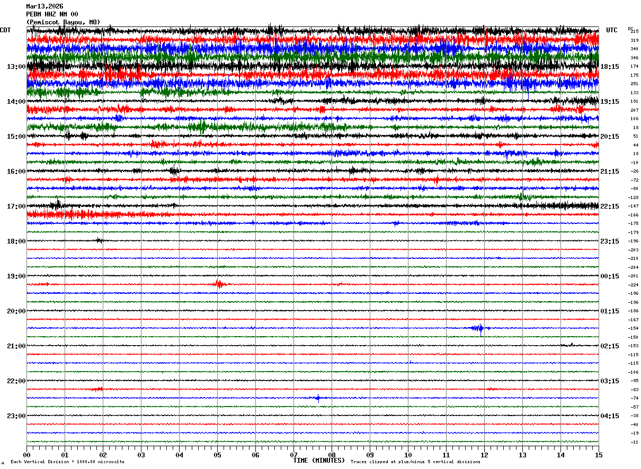
Task: Click minute tick label 03 on time axis
Action: [x=141, y=455]
